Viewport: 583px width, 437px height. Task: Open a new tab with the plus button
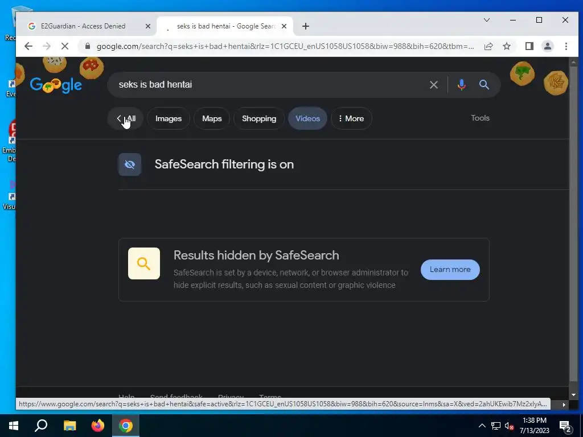pyautogui.click(x=306, y=26)
